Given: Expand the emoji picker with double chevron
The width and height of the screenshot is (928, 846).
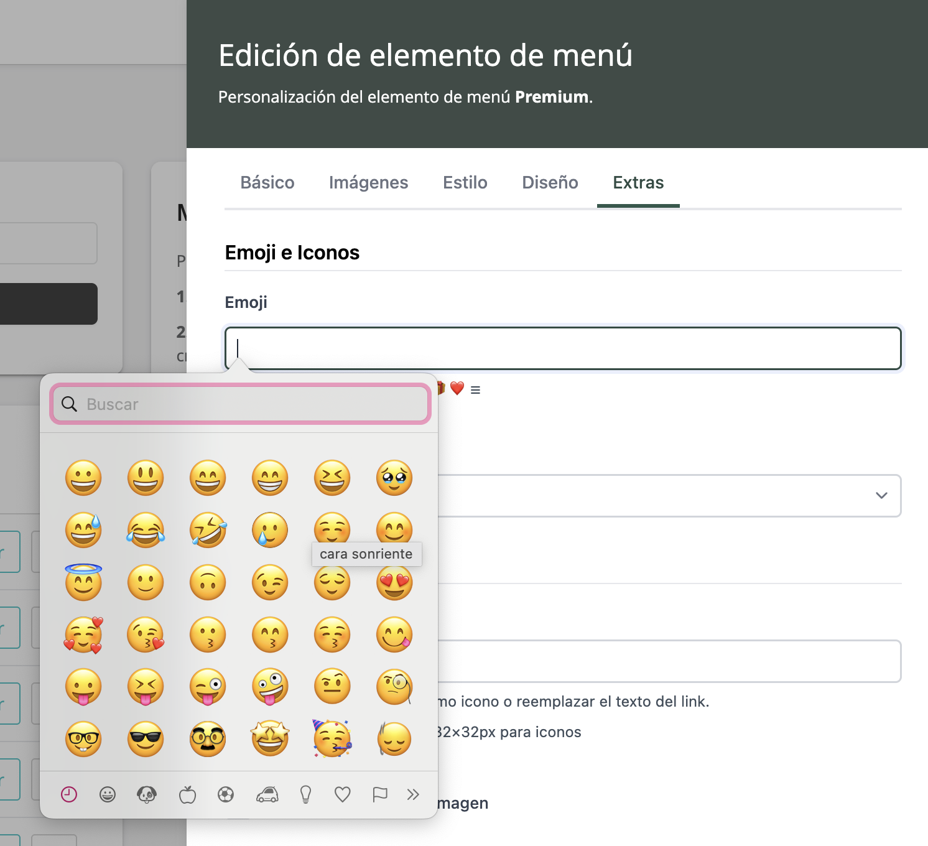Looking at the screenshot, I should (413, 794).
